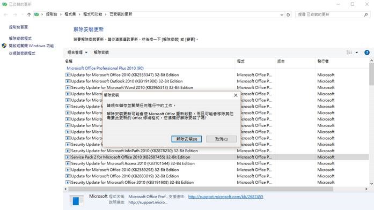Go forward with the forward arrow
Screen dimensions: 374x210
15,14
